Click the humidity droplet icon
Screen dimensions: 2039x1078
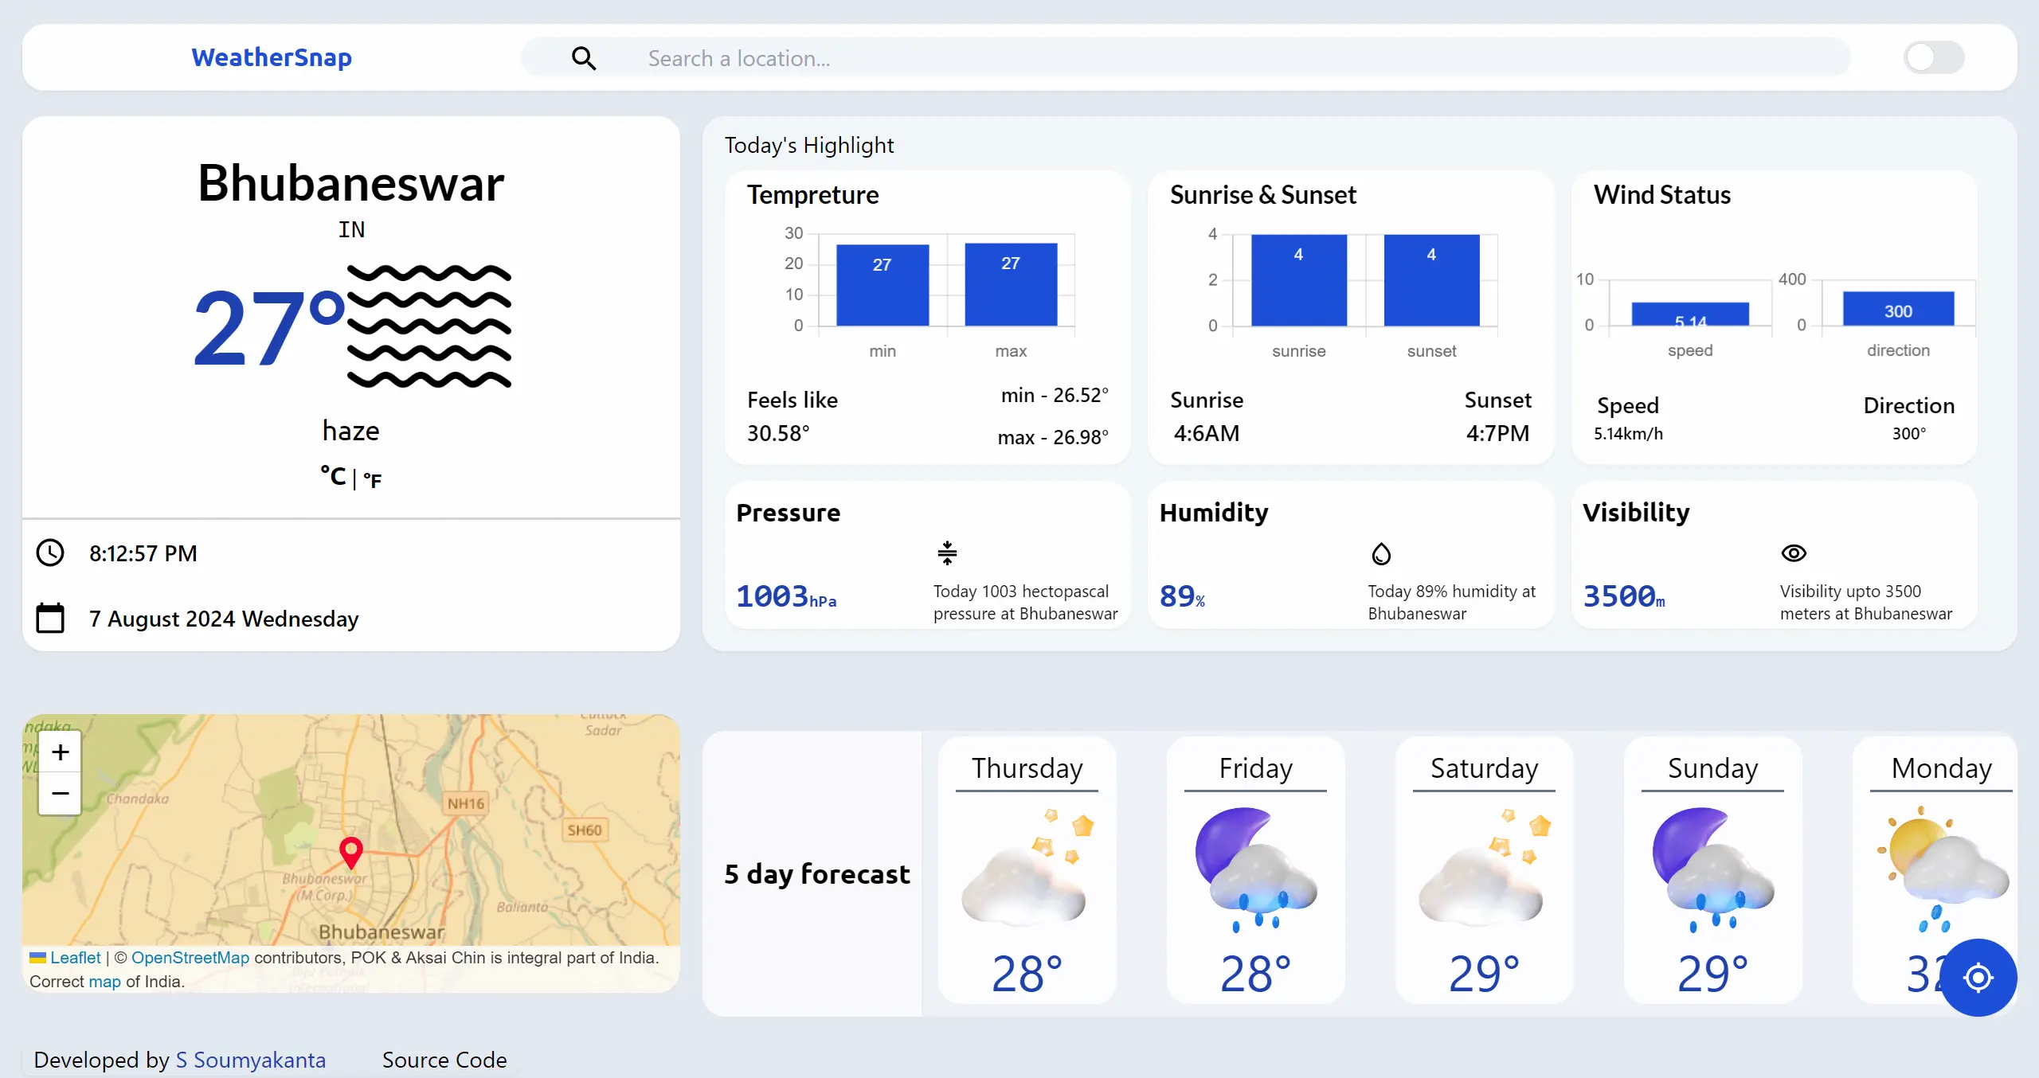(x=1381, y=553)
